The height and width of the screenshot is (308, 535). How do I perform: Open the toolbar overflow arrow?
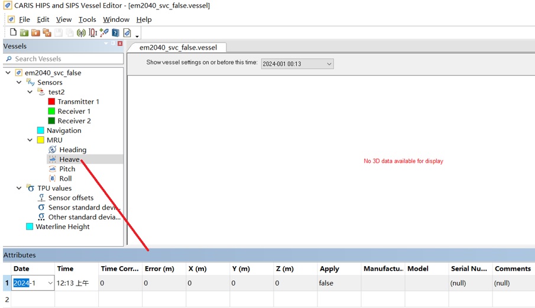click(137, 36)
